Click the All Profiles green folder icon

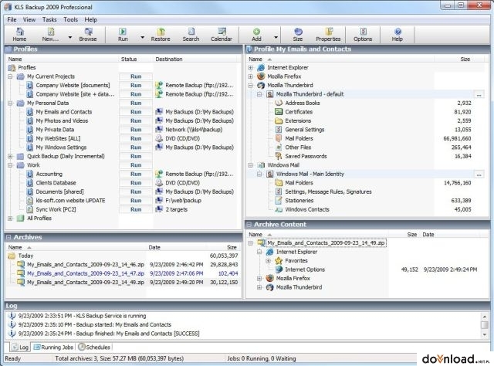[21, 219]
